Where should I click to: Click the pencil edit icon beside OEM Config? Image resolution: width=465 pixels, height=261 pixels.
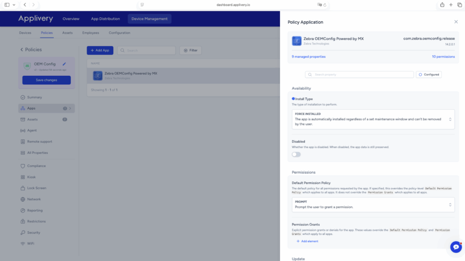pyautogui.click(x=64, y=64)
